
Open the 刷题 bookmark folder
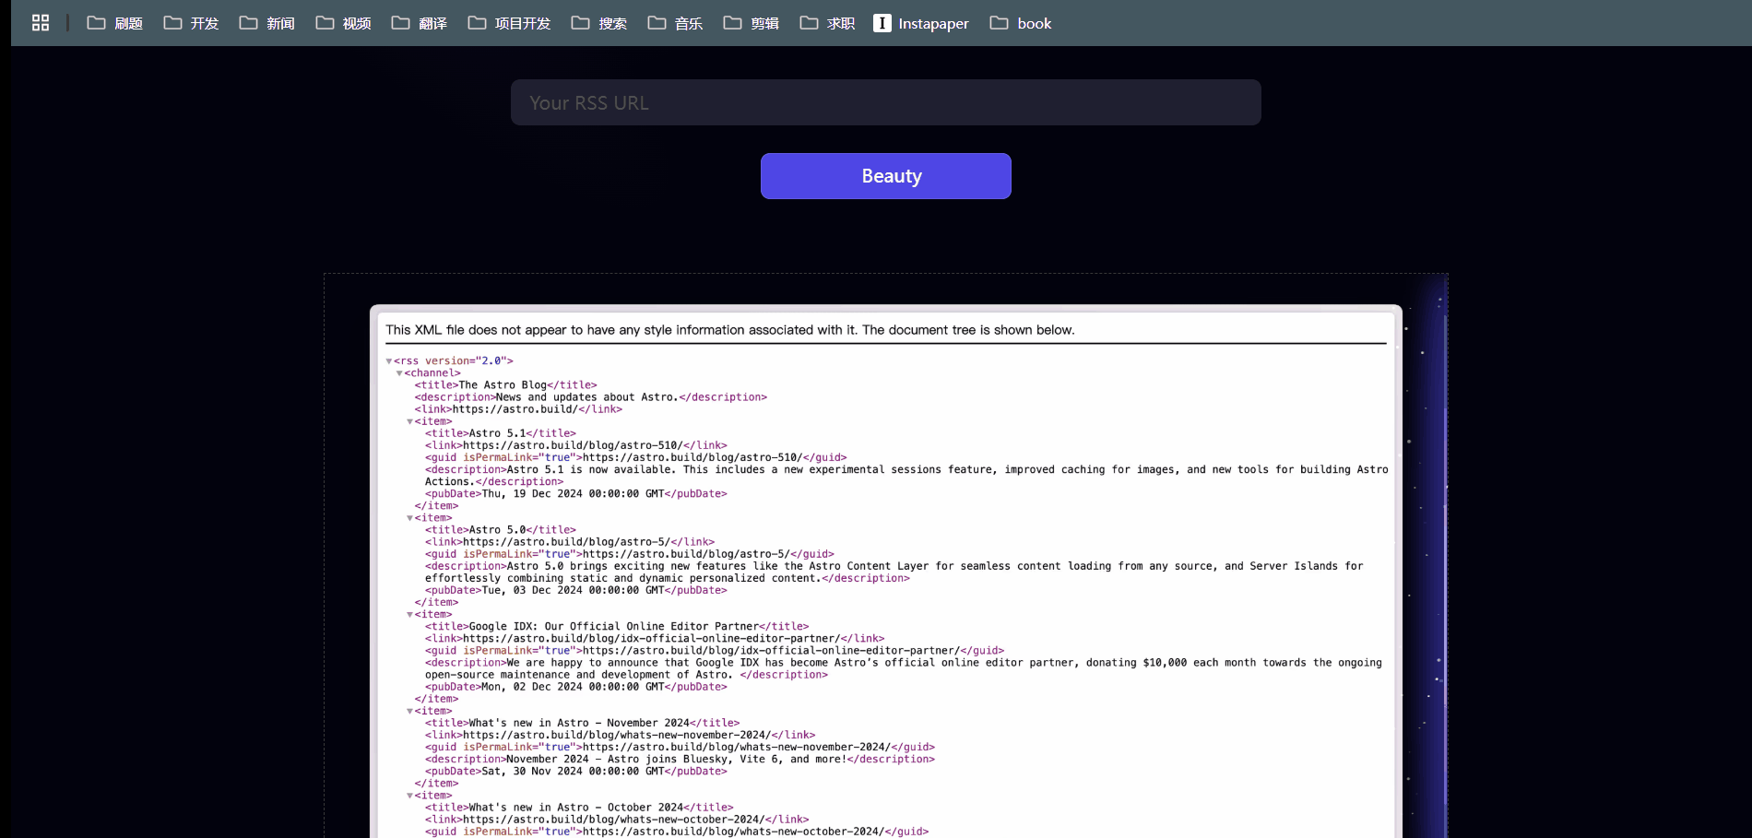[115, 23]
